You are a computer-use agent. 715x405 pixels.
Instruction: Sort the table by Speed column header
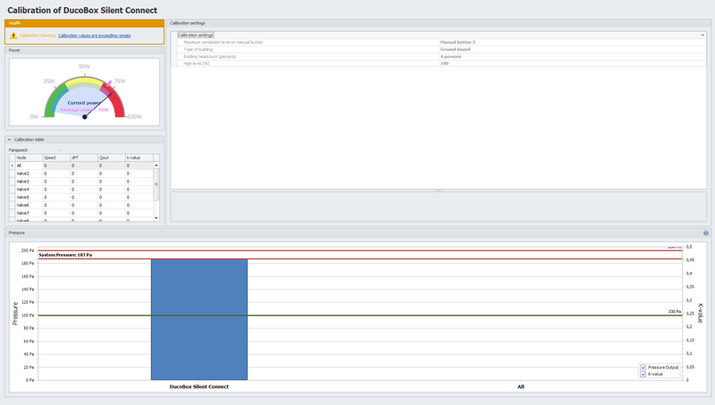(56, 157)
